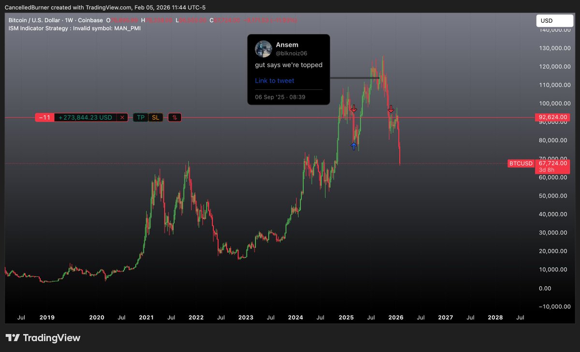Screen dimensions: 580x352
Task: Click the 2024 label on time axis
Action: (x=295, y=318)
